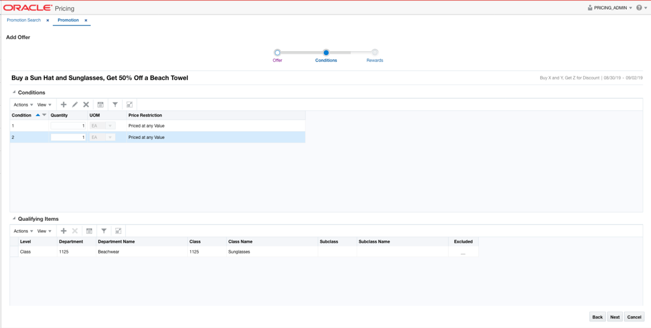Open the filter icon in the Qualifying Items toolbar

104,231
